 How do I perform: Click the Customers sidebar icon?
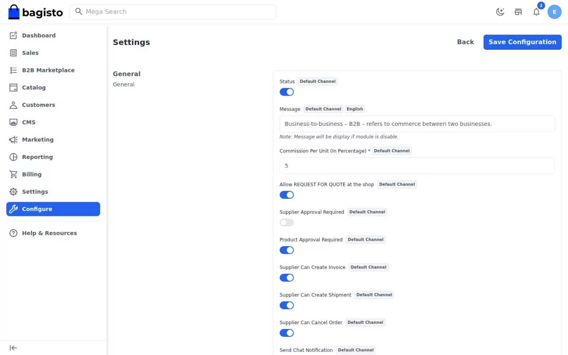coord(13,105)
